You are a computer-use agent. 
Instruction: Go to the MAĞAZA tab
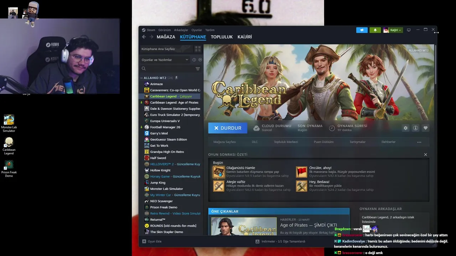click(x=166, y=37)
